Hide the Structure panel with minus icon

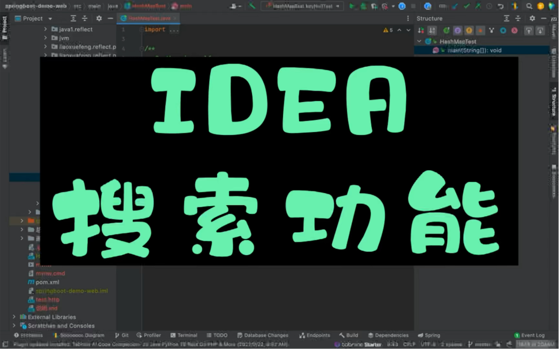point(543,18)
